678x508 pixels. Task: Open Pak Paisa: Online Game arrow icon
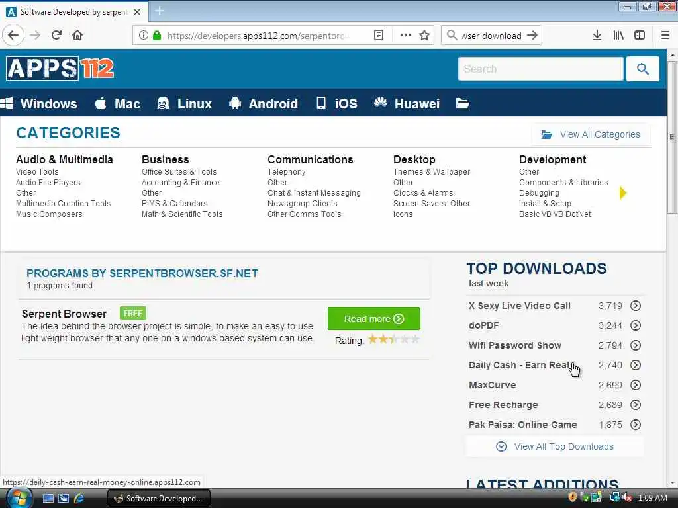click(x=635, y=425)
